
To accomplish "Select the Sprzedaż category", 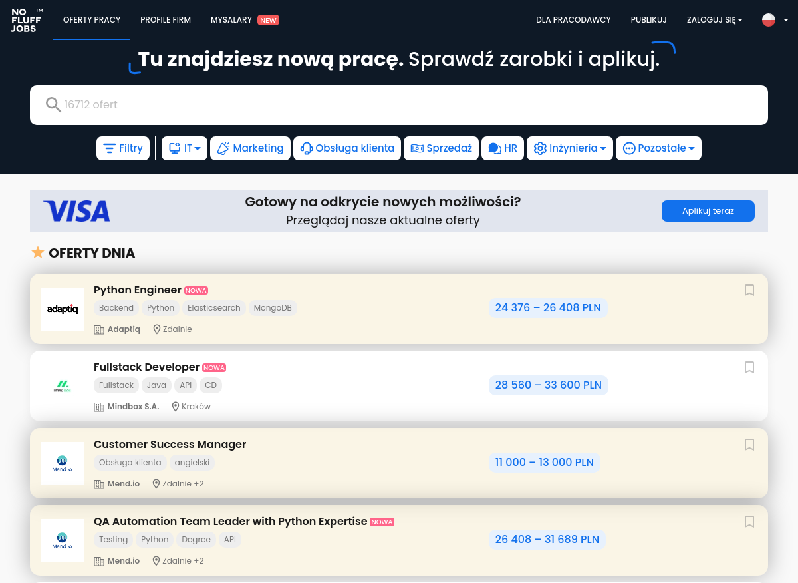I will point(441,148).
